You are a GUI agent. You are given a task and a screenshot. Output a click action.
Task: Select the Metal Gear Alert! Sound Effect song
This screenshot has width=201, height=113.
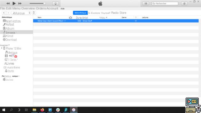(116, 21)
